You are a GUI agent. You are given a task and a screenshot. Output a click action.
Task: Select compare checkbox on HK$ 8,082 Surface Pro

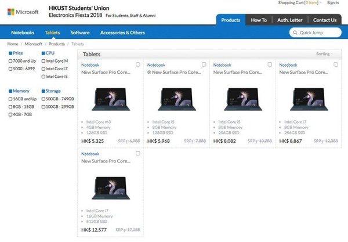(x=270, y=64)
